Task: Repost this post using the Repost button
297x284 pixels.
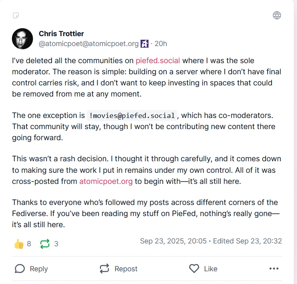Action: click(x=118, y=269)
